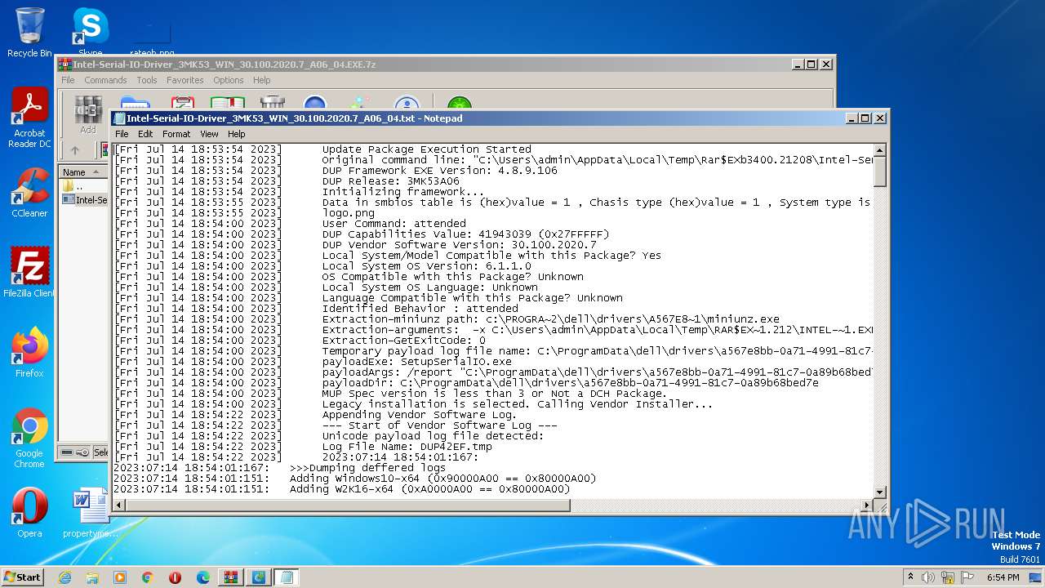Screen dimensions: 1045x588
Task: Click the installer taskbar button beside WinRAR
Action: [x=259, y=577]
